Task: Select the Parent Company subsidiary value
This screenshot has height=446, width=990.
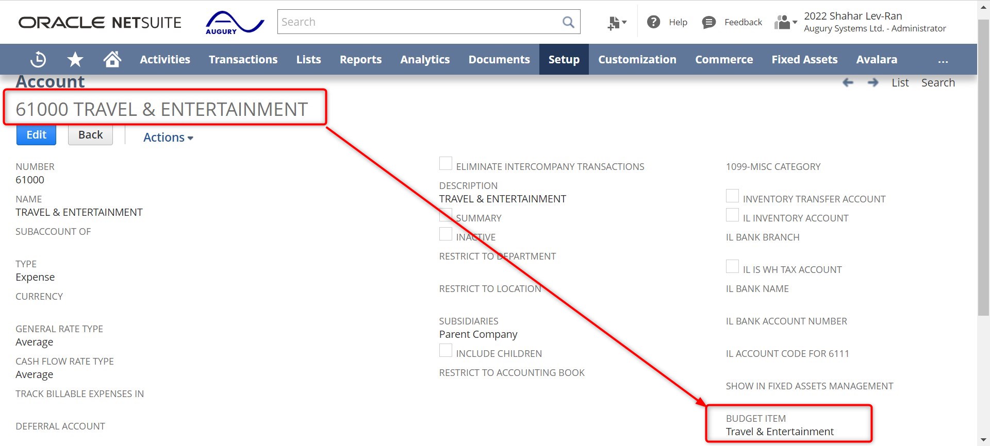Action: click(478, 334)
